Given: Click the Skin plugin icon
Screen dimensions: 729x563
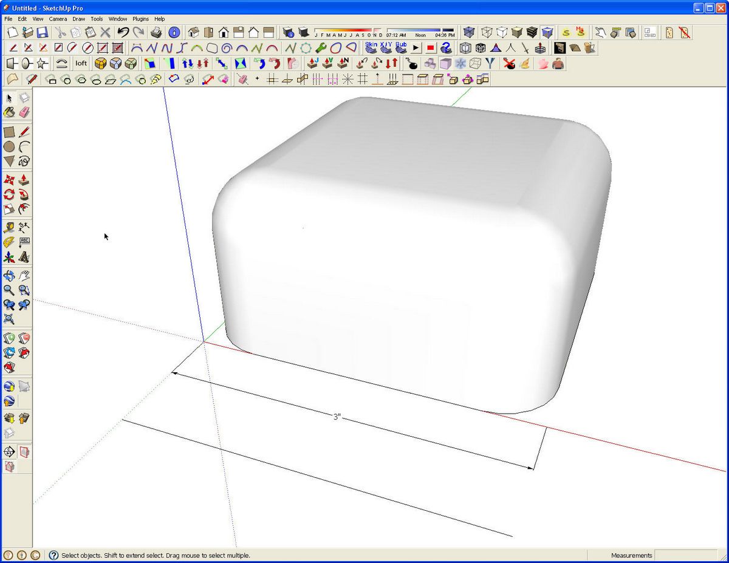Looking at the screenshot, I should pos(371,47).
